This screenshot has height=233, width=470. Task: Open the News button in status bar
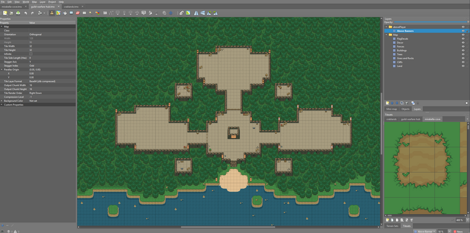[x=459, y=231]
